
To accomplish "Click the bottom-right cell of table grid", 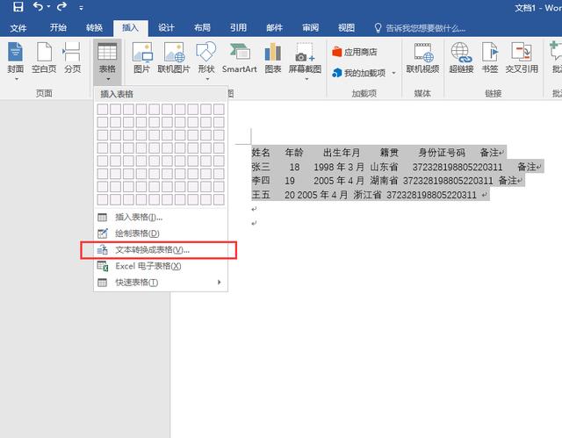I will [x=219, y=199].
